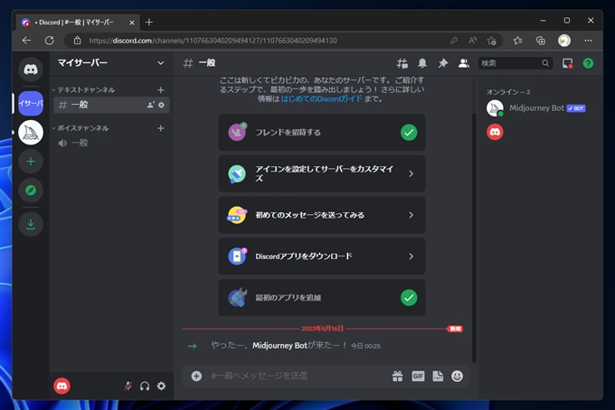Open Discord home direct messages icon
Screen dimensions: 615x410
coord(31,70)
